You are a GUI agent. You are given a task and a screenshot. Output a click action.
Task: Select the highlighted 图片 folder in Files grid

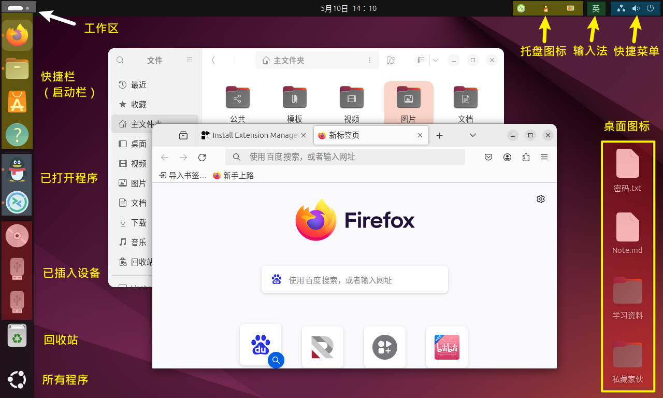click(409, 103)
